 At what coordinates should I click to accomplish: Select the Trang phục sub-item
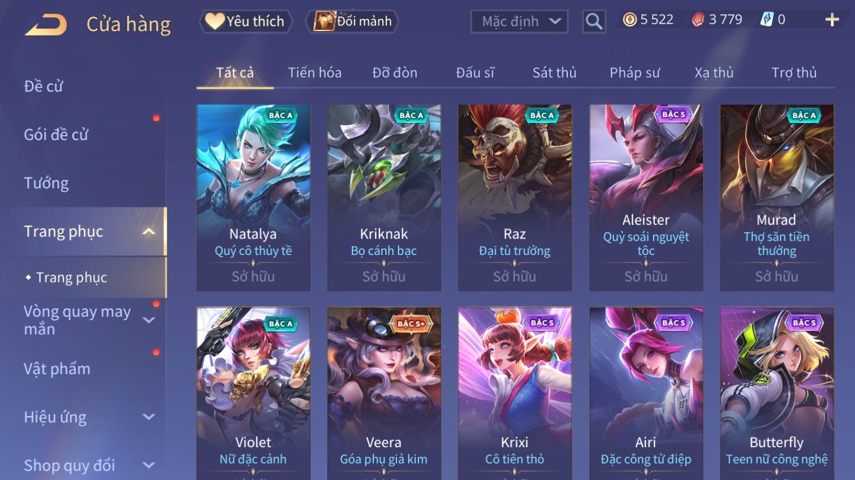[71, 278]
